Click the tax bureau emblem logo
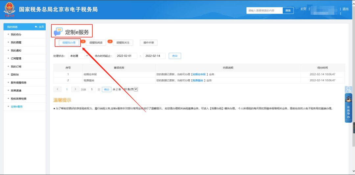The image size is (355, 175). pyautogui.click(x=10, y=10)
